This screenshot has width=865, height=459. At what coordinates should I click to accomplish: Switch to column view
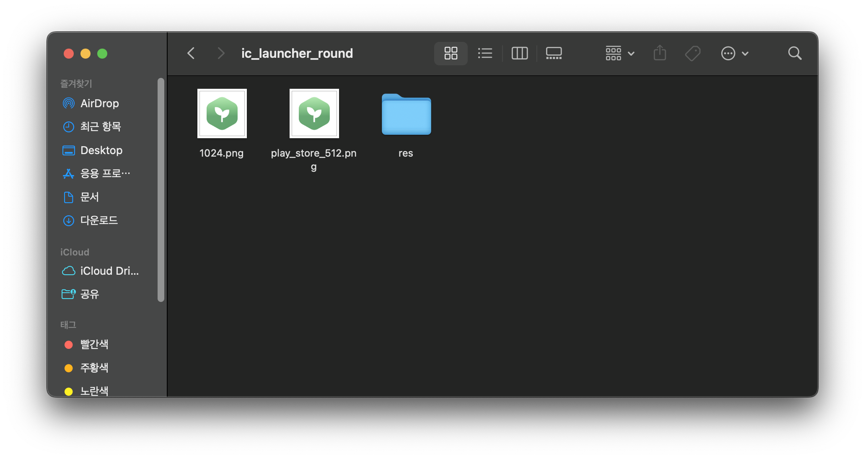tap(519, 53)
